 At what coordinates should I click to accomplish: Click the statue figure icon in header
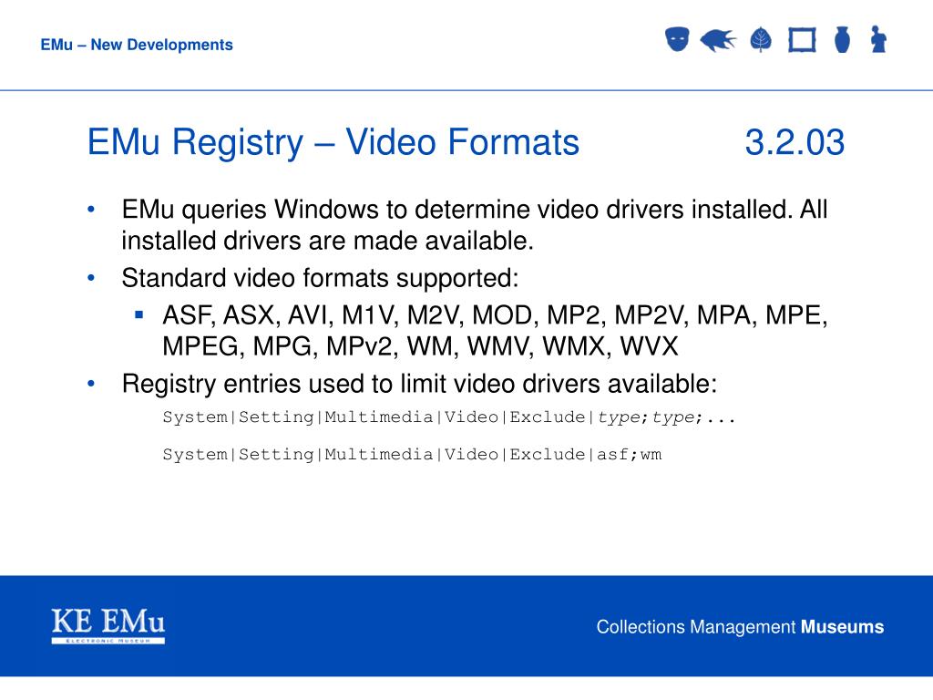[878, 39]
